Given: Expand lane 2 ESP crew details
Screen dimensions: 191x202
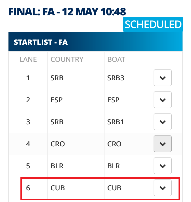Looking at the screenshot, I should [x=163, y=100].
